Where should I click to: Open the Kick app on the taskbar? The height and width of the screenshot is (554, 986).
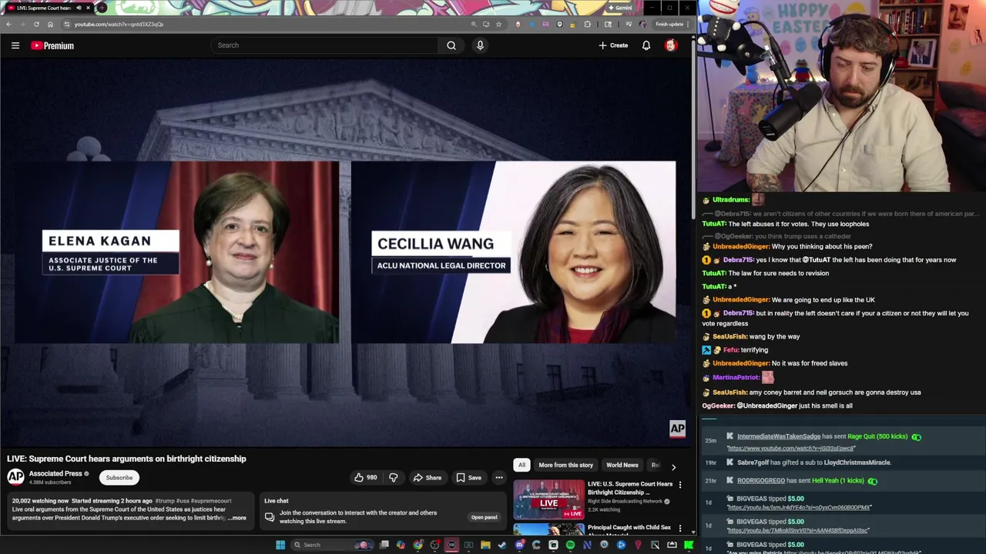click(689, 545)
